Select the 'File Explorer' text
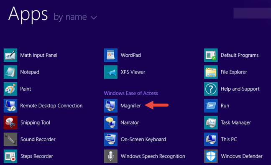The width and height of the screenshot is (271, 165). tap(234, 72)
